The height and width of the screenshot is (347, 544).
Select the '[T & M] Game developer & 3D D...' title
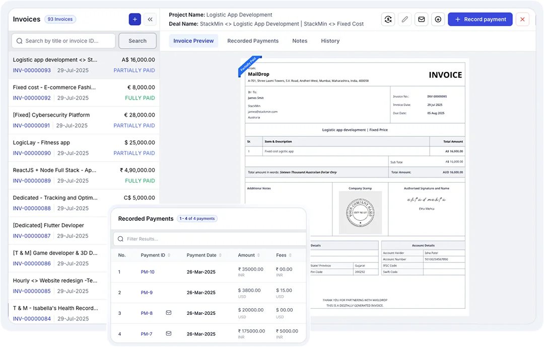tap(55, 253)
